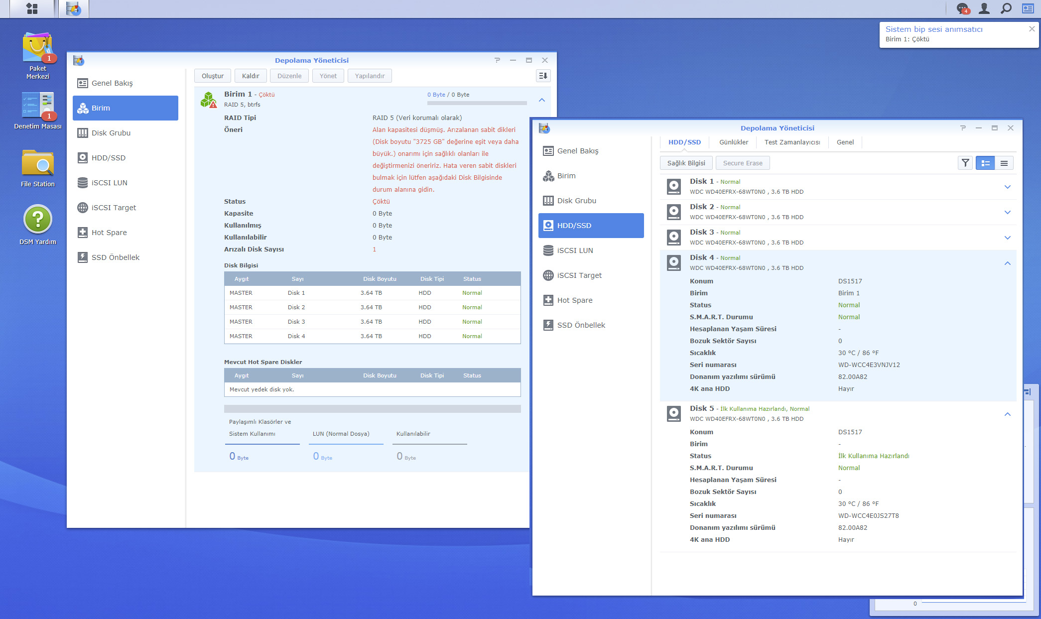Click the filter funnel icon in HDD/SSD

pos(965,163)
